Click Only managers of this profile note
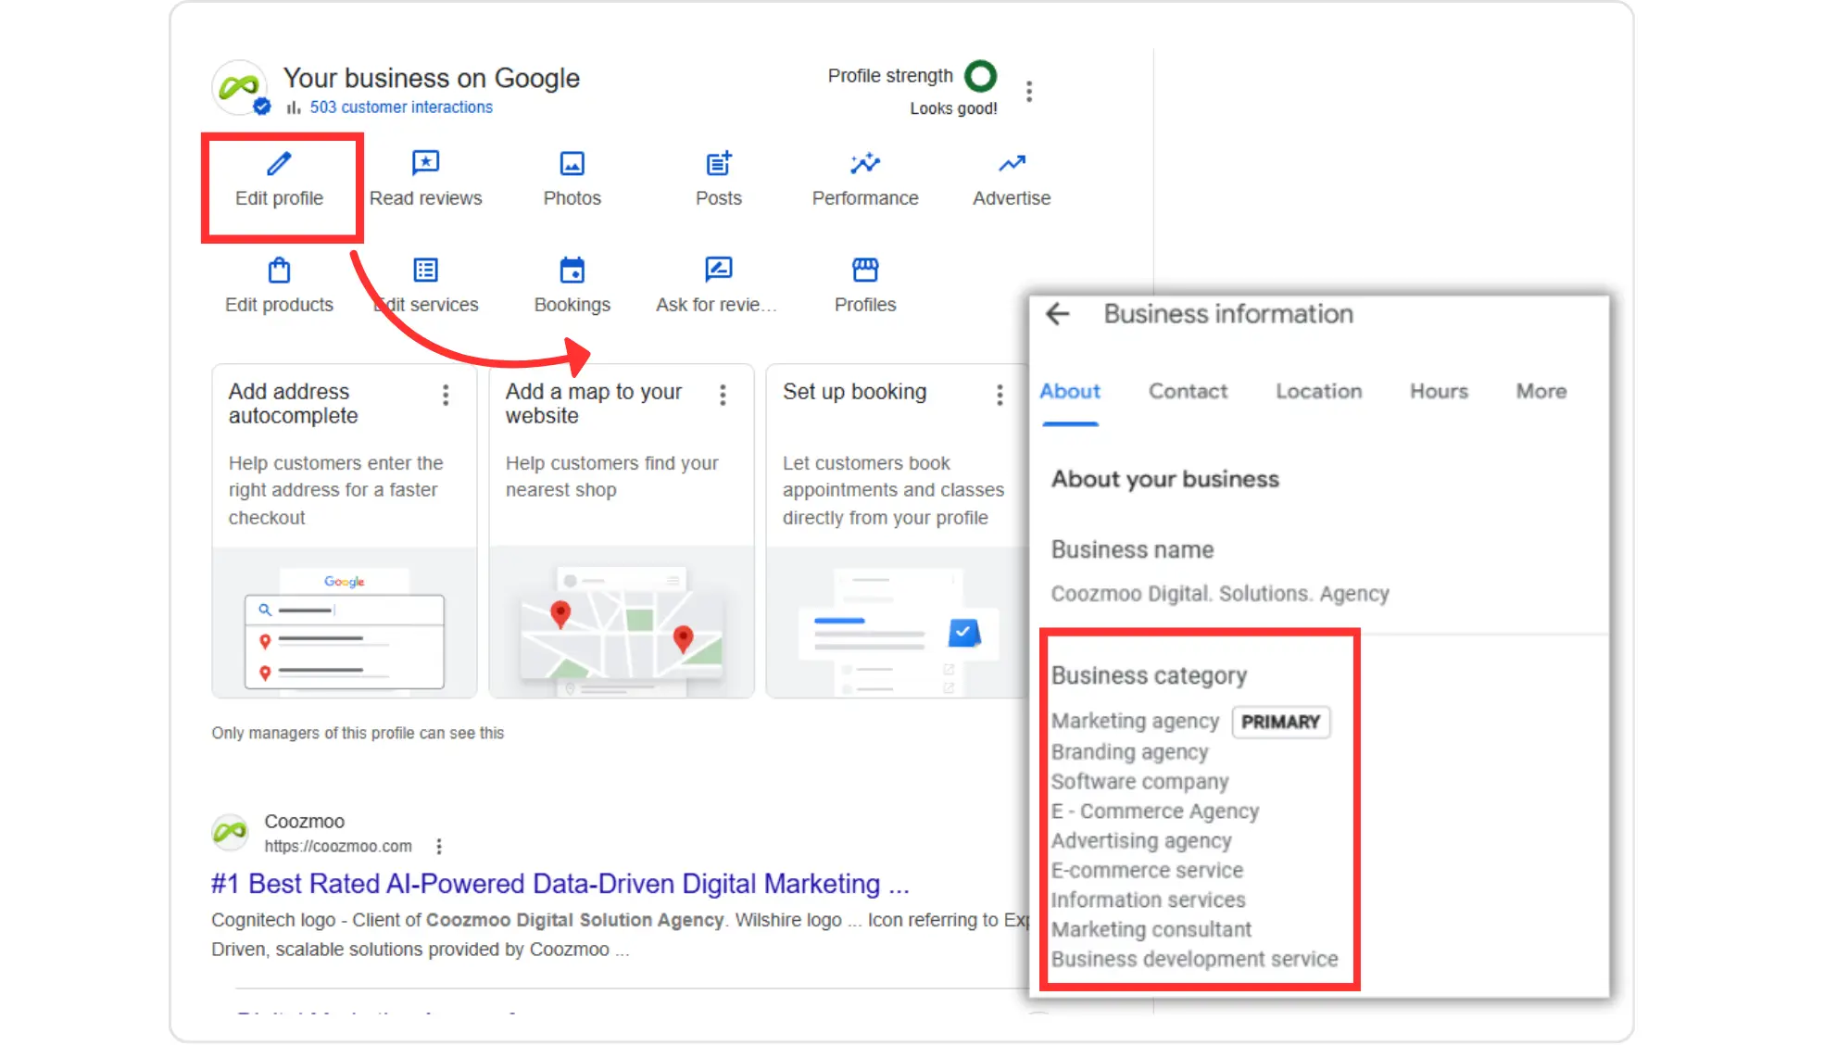 point(358,733)
